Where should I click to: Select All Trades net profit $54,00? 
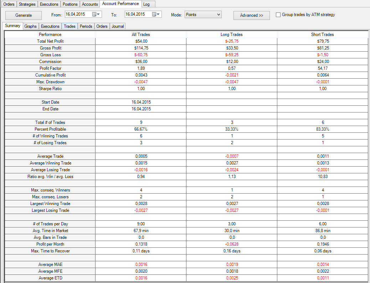pos(141,41)
